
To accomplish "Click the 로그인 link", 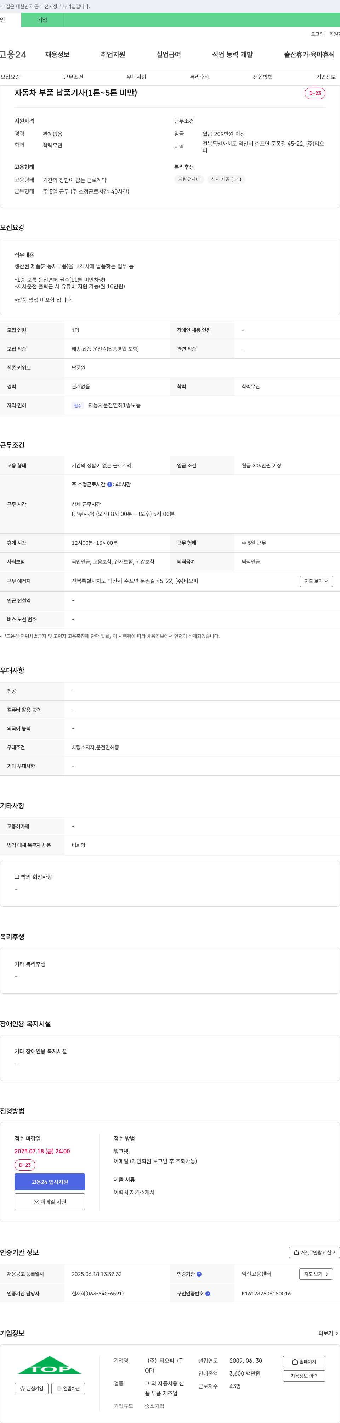I will point(317,34).
